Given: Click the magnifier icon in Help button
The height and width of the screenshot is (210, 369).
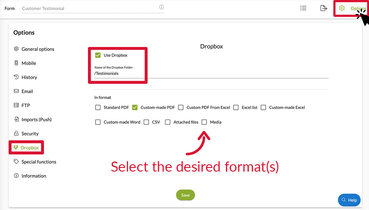Looking at the screenshot, I should [x=344, y=200].
